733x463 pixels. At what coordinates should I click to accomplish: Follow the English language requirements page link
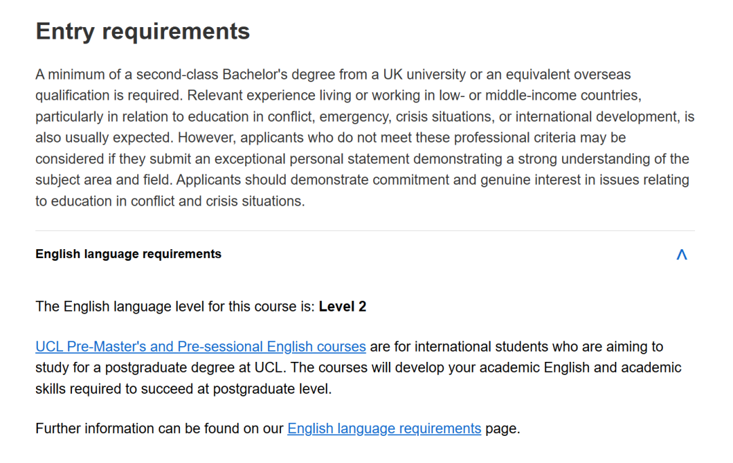coord(384,429)
